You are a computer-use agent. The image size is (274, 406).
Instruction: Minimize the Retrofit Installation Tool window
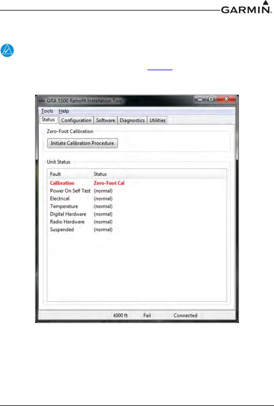tap(200, 99)
